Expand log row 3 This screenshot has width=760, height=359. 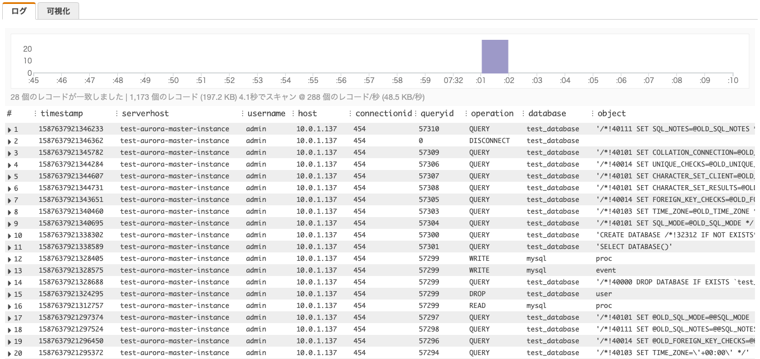[10, 153]
